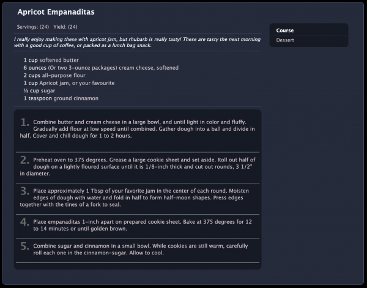This screenshot has height=288, width=367.
Task: Select the Bake at 375 degrees instruction
Action: pos(217,222)
